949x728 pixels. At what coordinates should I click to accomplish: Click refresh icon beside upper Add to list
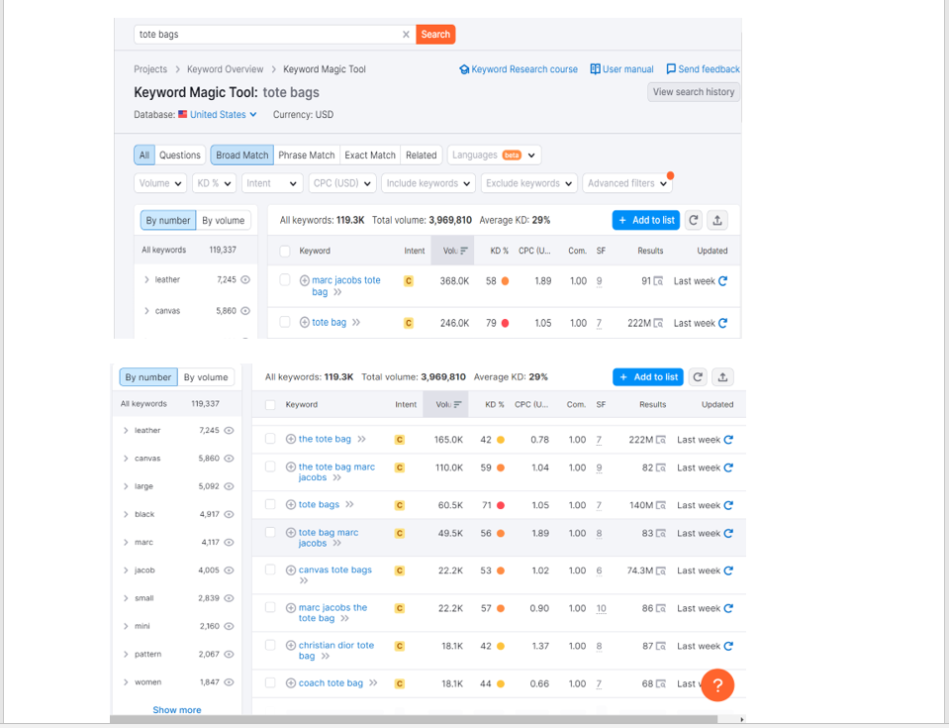coord(694,221)
